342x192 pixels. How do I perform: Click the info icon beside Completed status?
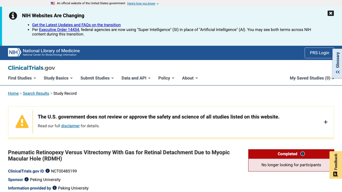302,154
